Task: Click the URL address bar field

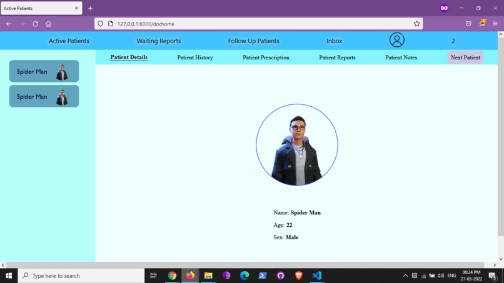Action: coord(258,24)
